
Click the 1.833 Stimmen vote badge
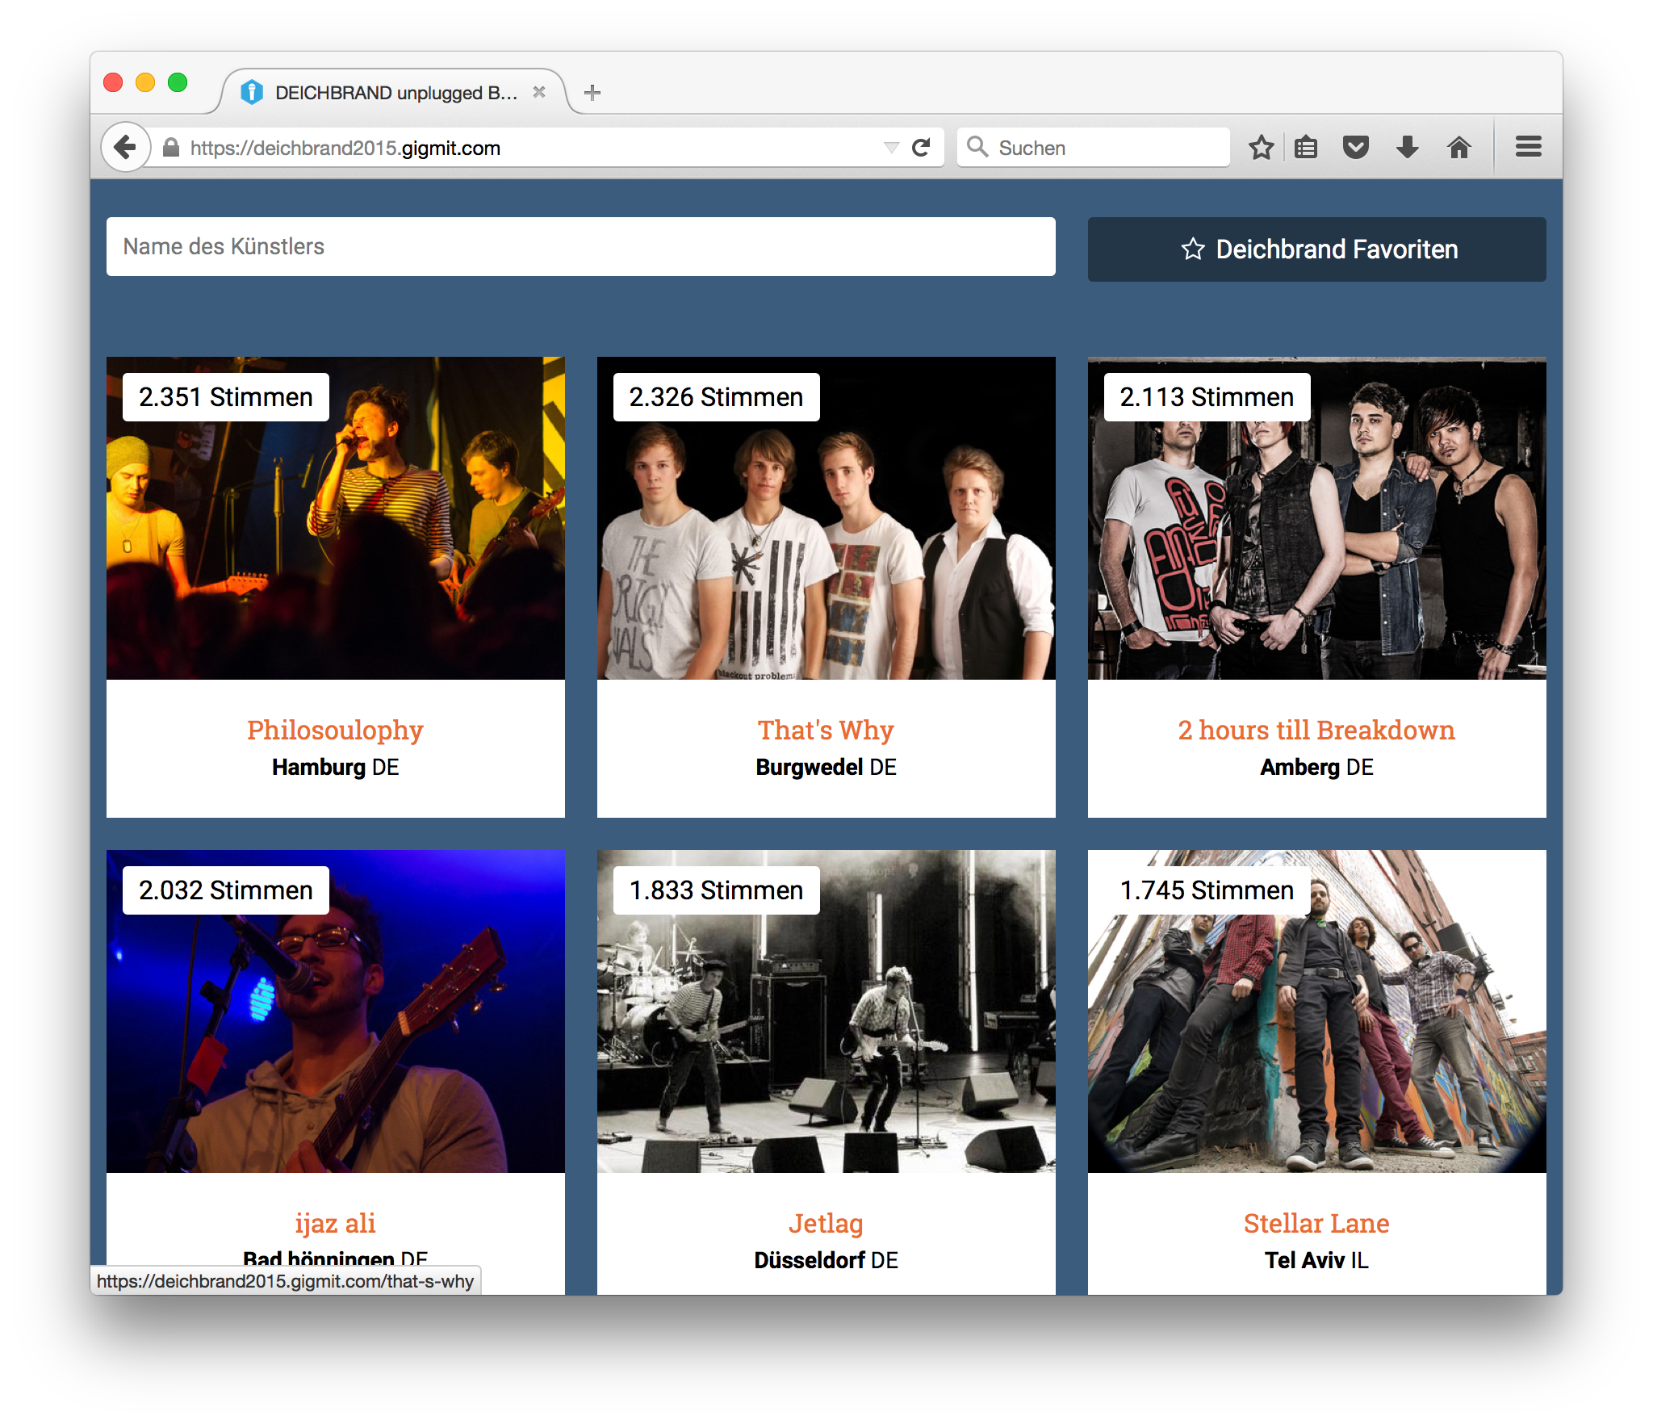[x=717, y=890]
